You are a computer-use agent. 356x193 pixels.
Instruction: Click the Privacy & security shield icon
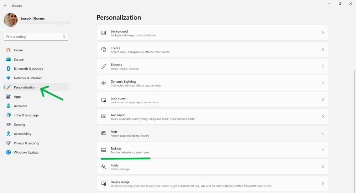click(9, 143)
